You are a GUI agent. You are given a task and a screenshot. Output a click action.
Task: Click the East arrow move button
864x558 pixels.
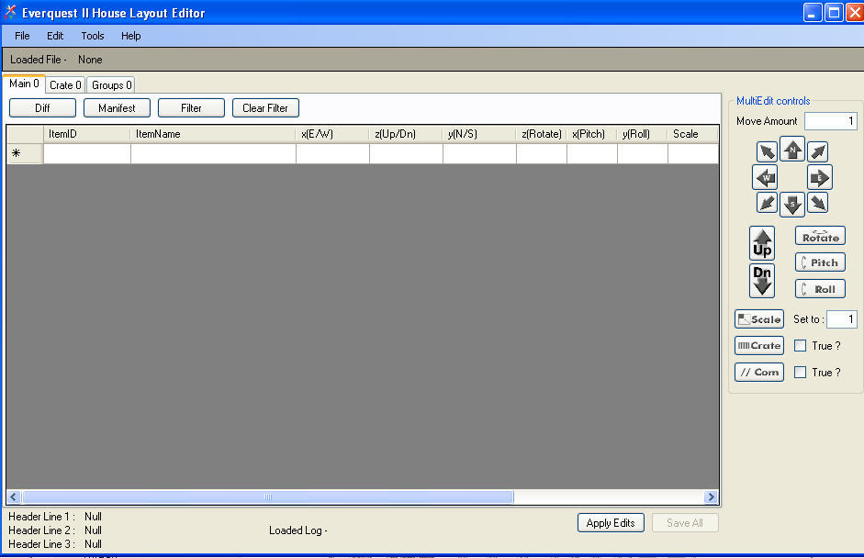(x=819, y=177)
